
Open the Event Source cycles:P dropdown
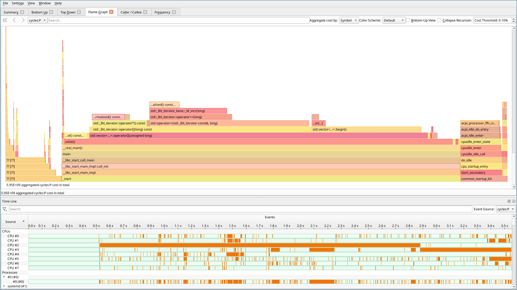505,209
